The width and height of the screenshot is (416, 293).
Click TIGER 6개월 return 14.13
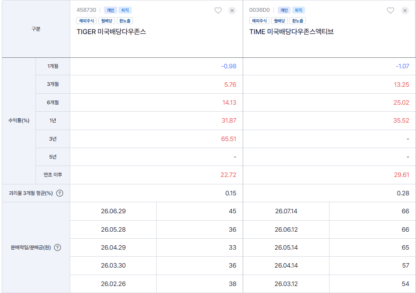point(229,102)
